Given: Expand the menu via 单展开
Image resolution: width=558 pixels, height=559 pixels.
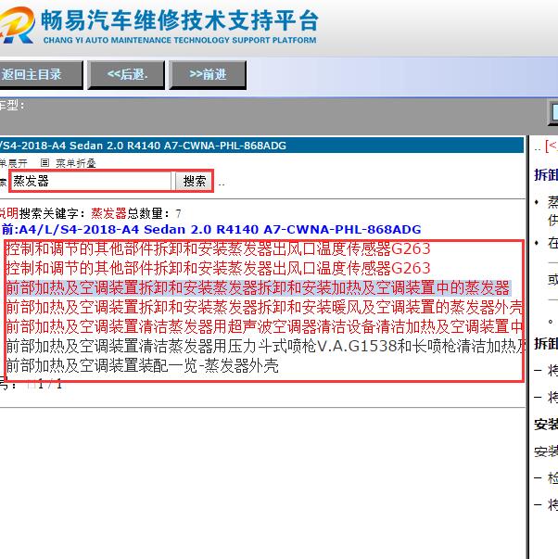Looking at the screenshot, I should coord(13,163).
